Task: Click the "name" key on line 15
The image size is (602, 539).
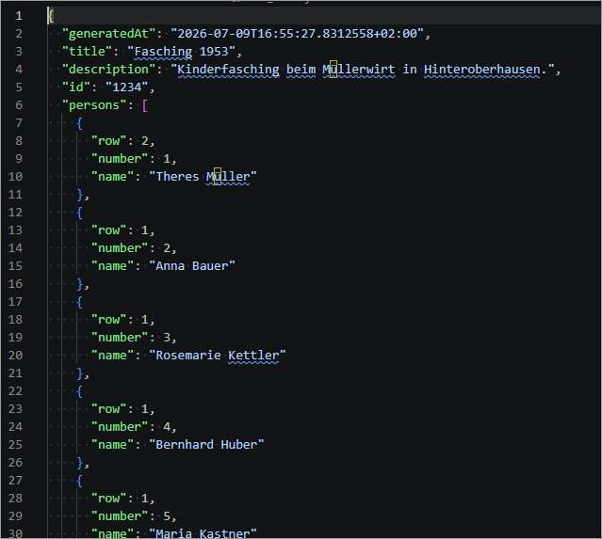Action: point(112,266)
